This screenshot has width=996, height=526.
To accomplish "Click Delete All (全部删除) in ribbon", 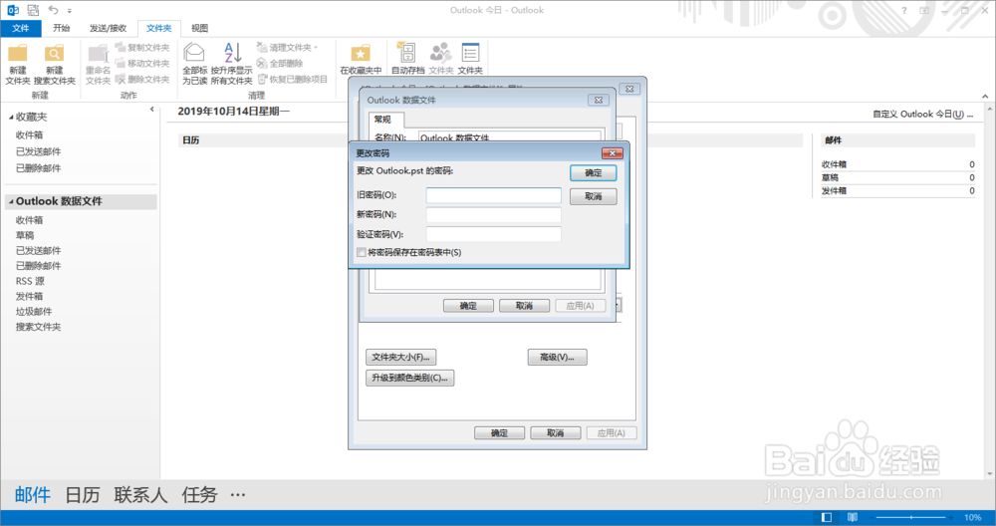I will tap(280, 64).
